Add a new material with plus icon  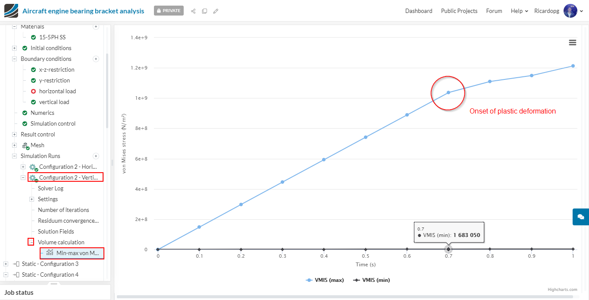[x=96, y=27]
